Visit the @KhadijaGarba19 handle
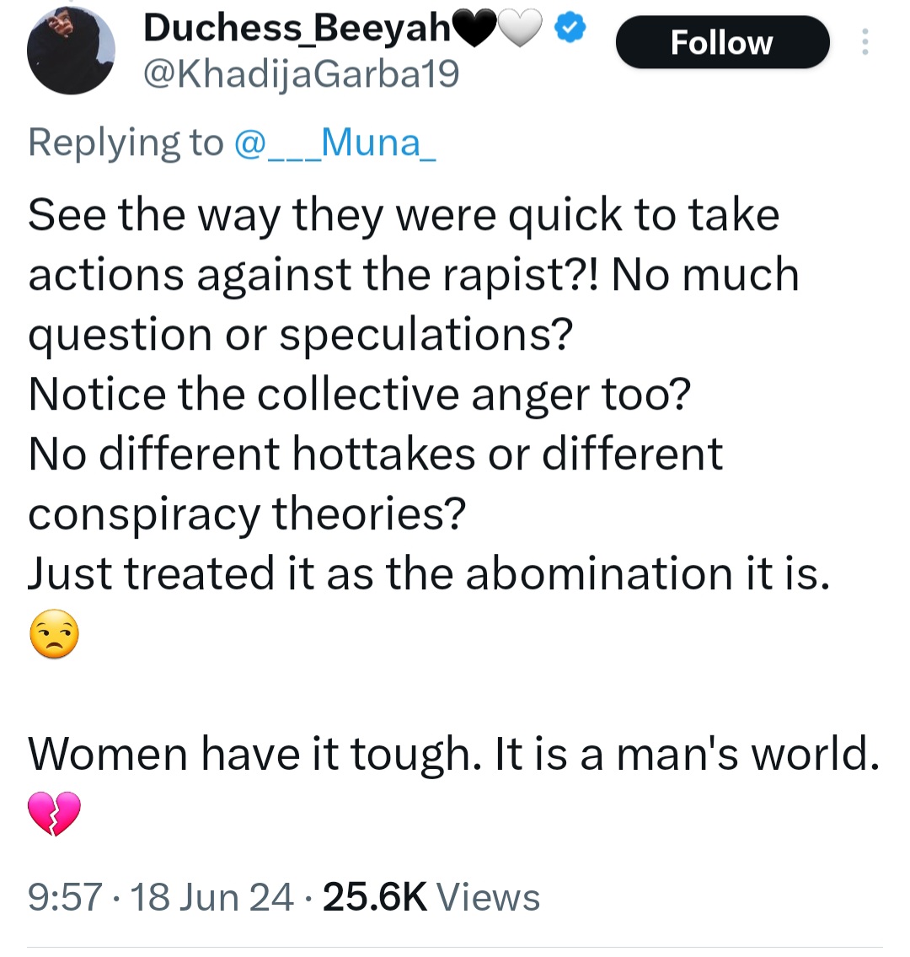This screenshot has height=957, width=910. click(302, 76)
